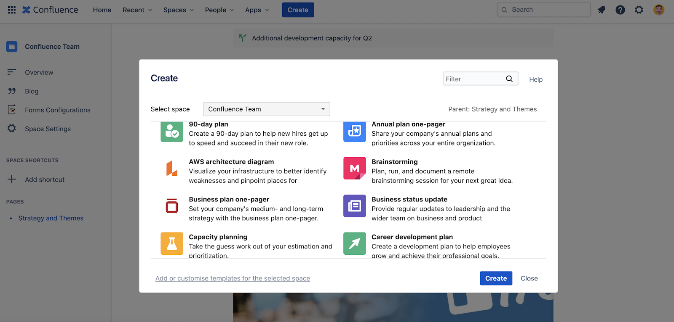Click the Confluence logo
This screenshot has height=322, width=674.
coord(50,10)
